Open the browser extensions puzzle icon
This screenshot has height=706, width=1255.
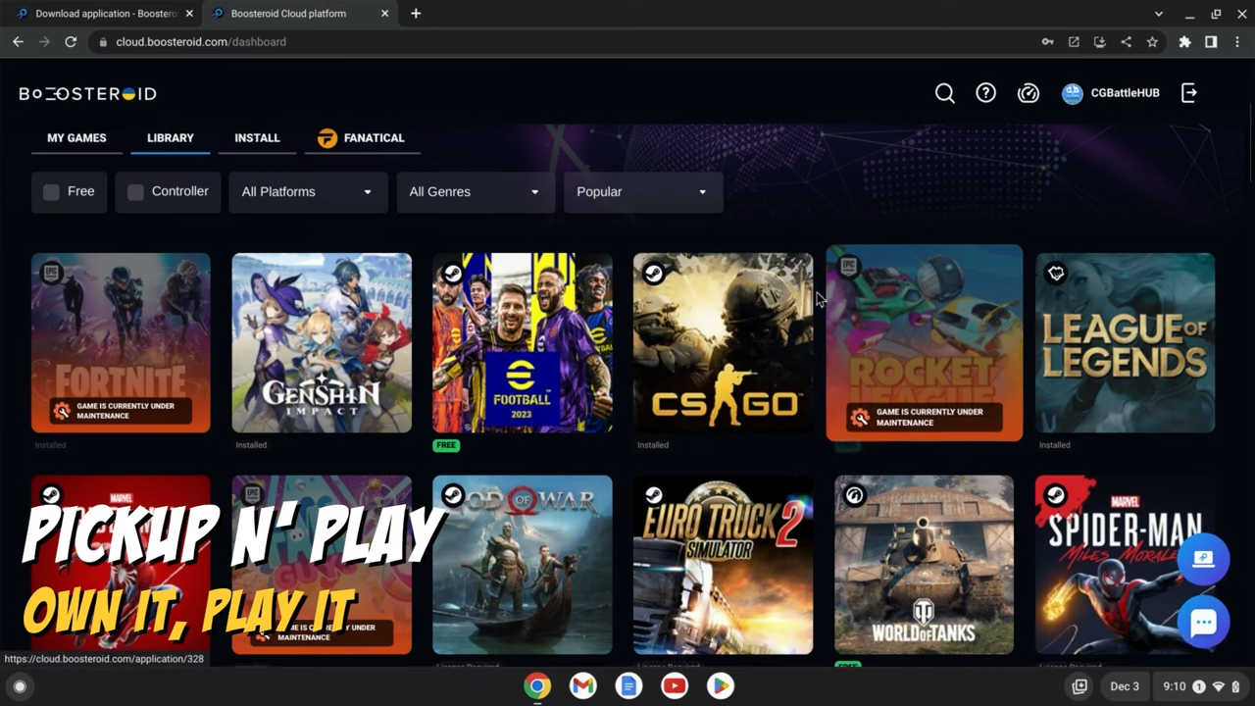[x=1184, y=42]
